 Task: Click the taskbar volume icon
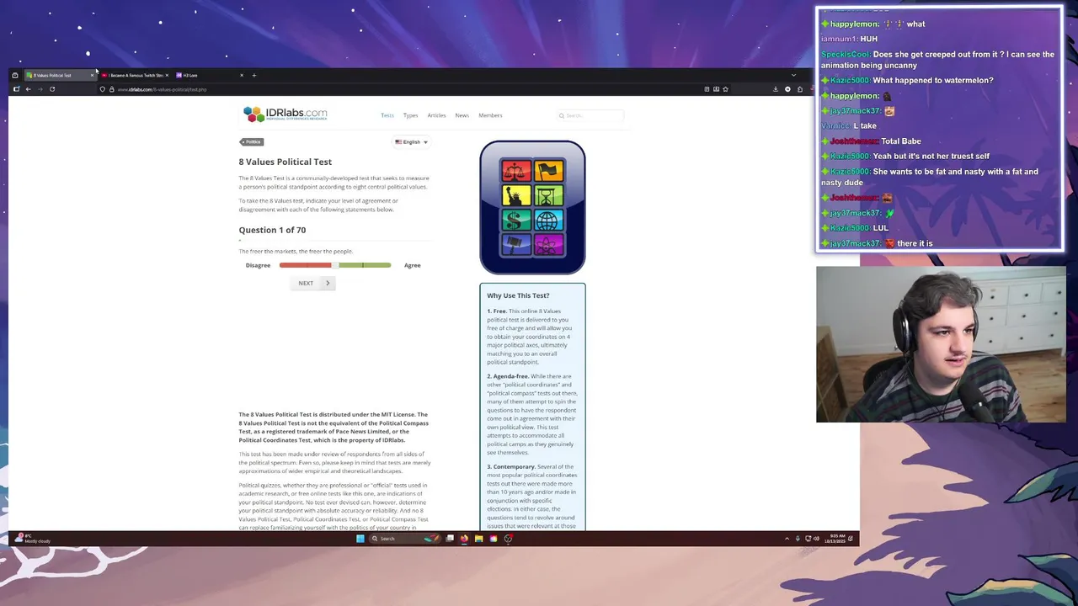click(816, 539)
